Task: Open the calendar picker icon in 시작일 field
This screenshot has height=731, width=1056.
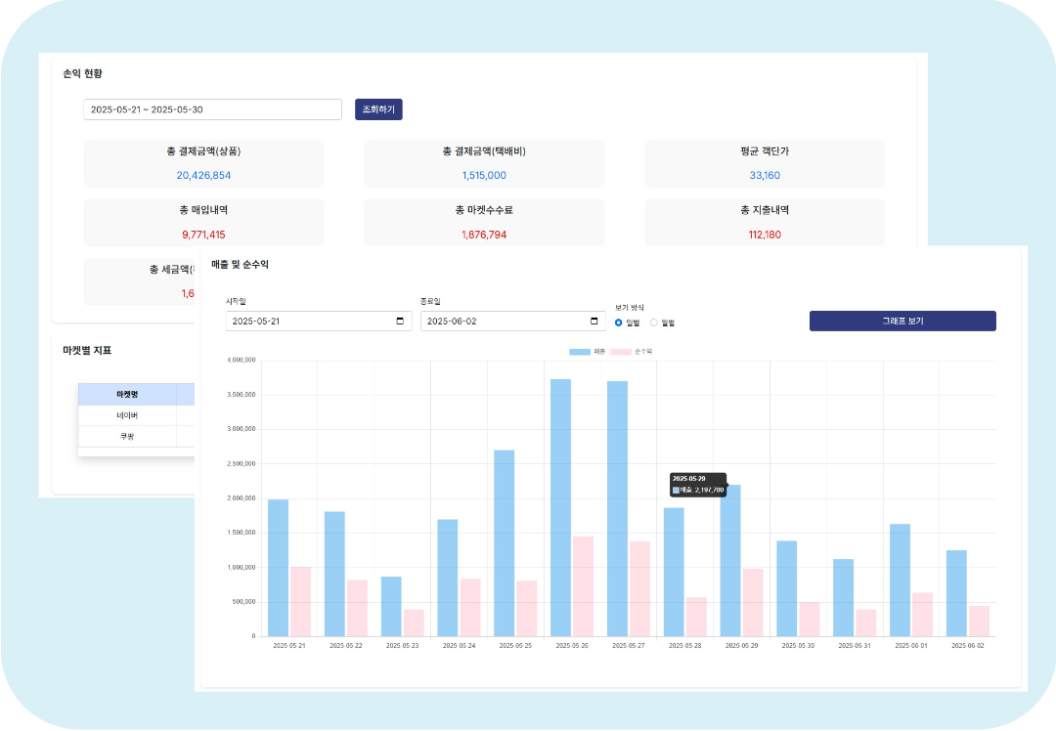Action: [x=400, y=322]
